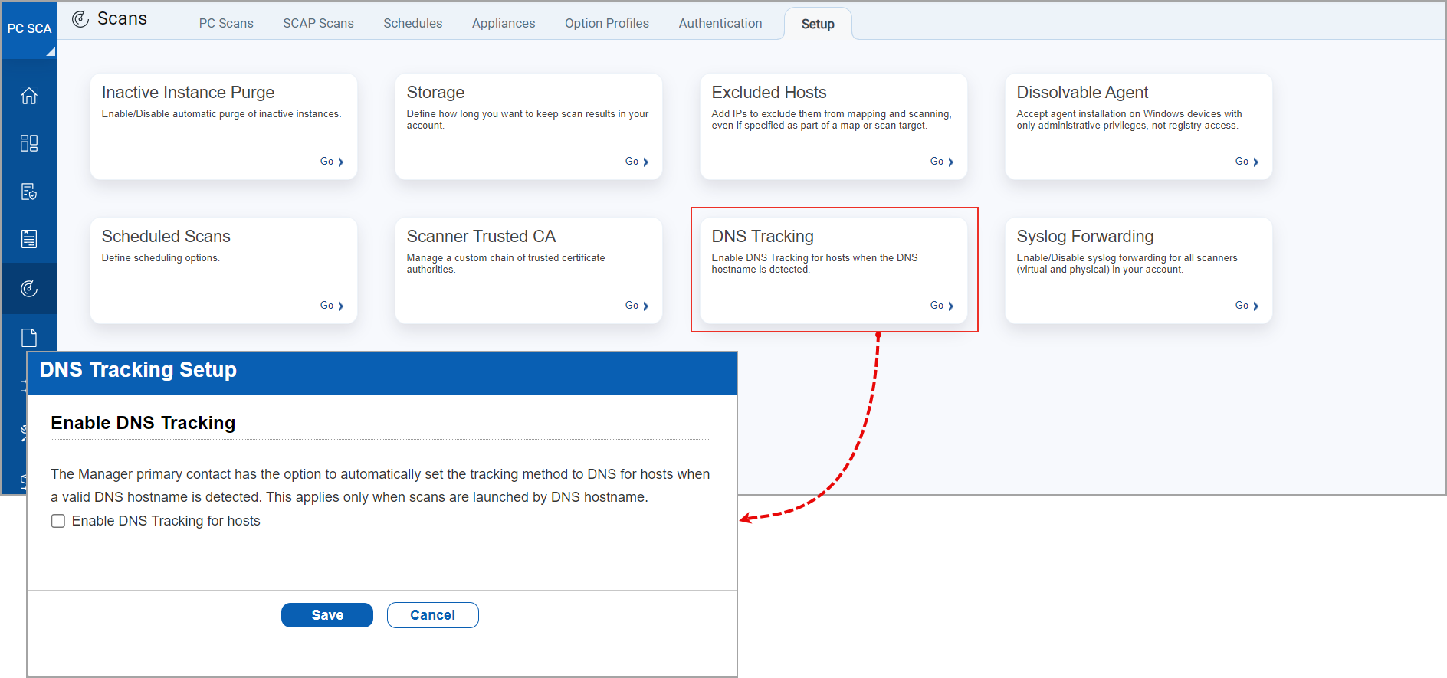1447x678 pixels.
Task: Click Go on Scanner Trusted CA card
Action: (x=637, y=306)
